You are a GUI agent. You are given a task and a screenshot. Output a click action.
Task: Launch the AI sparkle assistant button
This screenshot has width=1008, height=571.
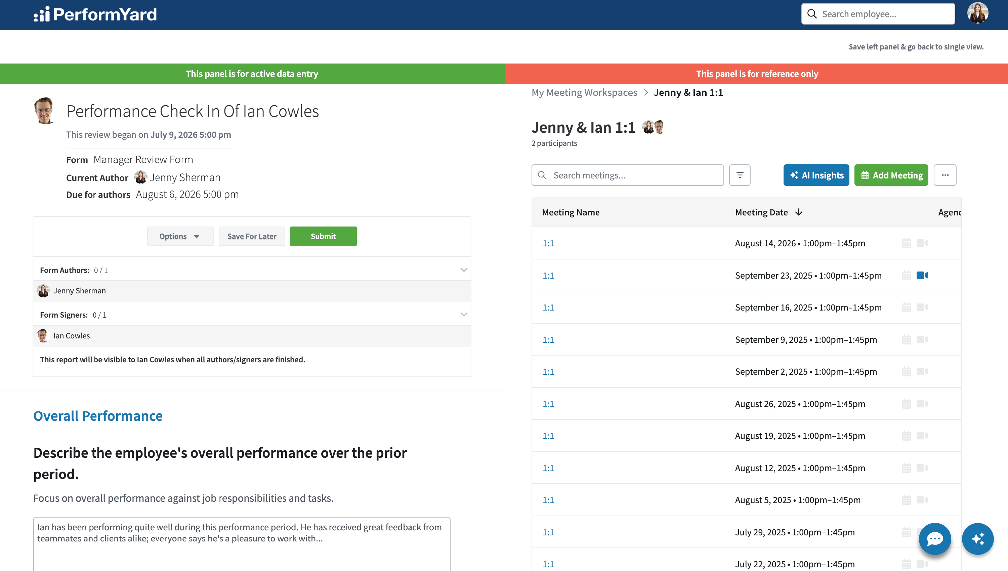point(977,539)
